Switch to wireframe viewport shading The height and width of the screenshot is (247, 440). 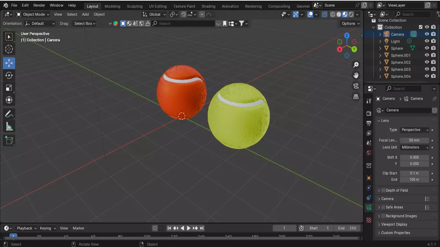pyautogui.click(x=333, y=14)
